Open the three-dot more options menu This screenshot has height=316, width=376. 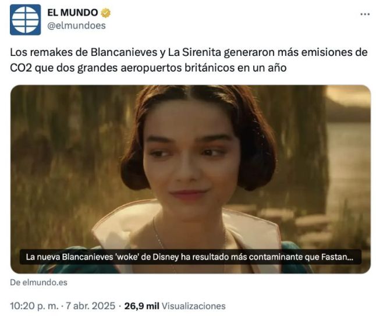click(x=365, y=14)
